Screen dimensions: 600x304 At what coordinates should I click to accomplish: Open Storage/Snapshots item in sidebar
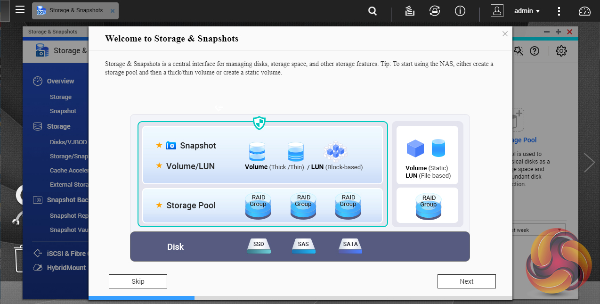(69, 156)
